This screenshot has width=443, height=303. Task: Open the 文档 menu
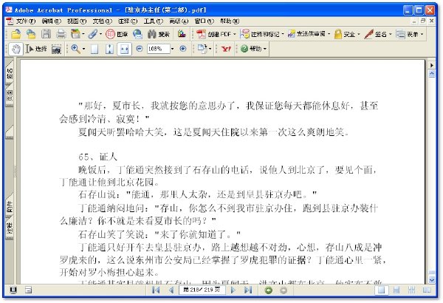(x=102, y=21)
